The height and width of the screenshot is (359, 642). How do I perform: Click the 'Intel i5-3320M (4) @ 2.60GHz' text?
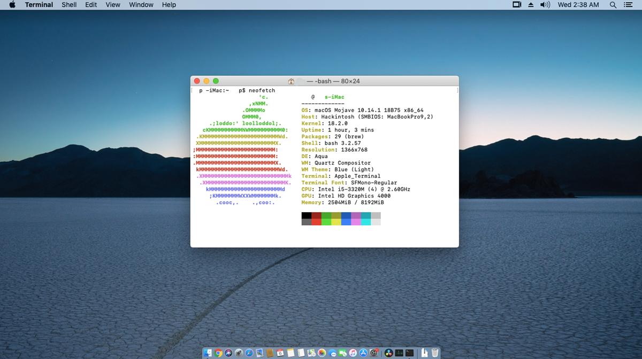pyautogui.click(x=364, y=189)
